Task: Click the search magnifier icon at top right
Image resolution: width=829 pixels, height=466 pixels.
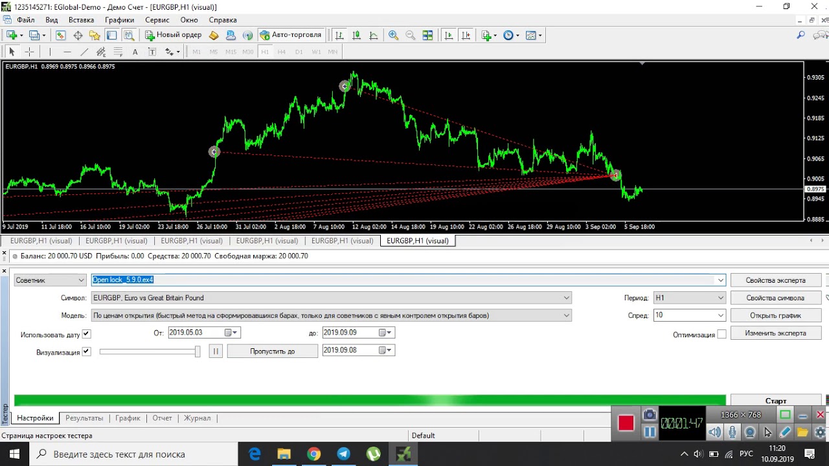Action: pos(801,36)
